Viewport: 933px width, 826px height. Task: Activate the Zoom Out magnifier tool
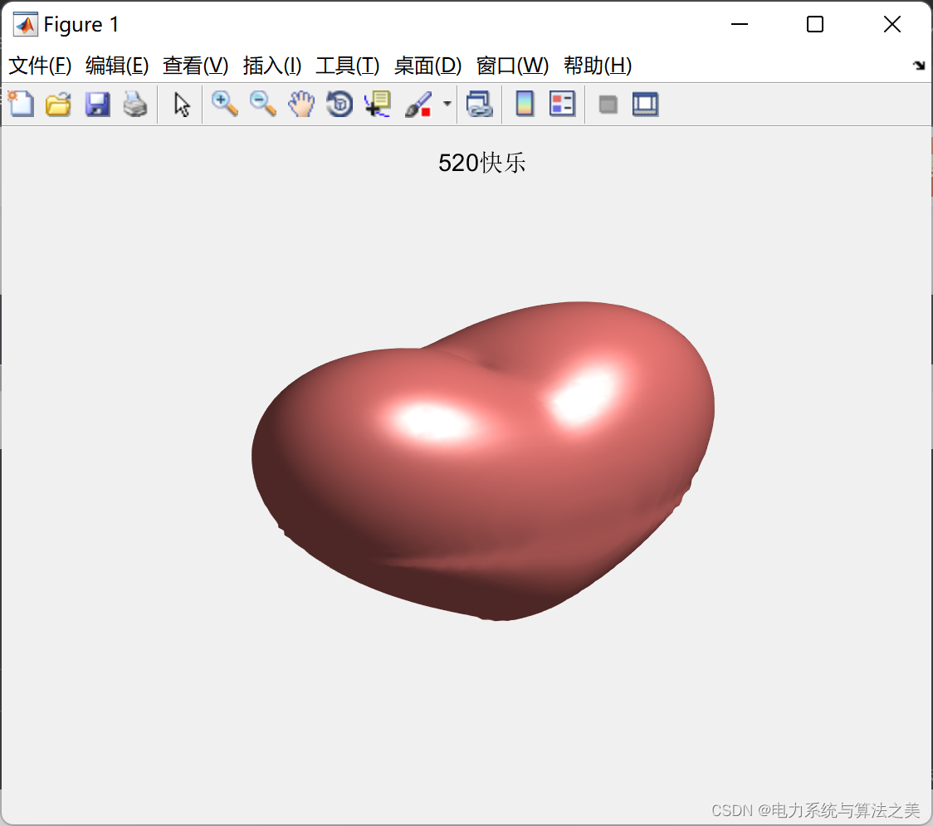coord(263,104)
